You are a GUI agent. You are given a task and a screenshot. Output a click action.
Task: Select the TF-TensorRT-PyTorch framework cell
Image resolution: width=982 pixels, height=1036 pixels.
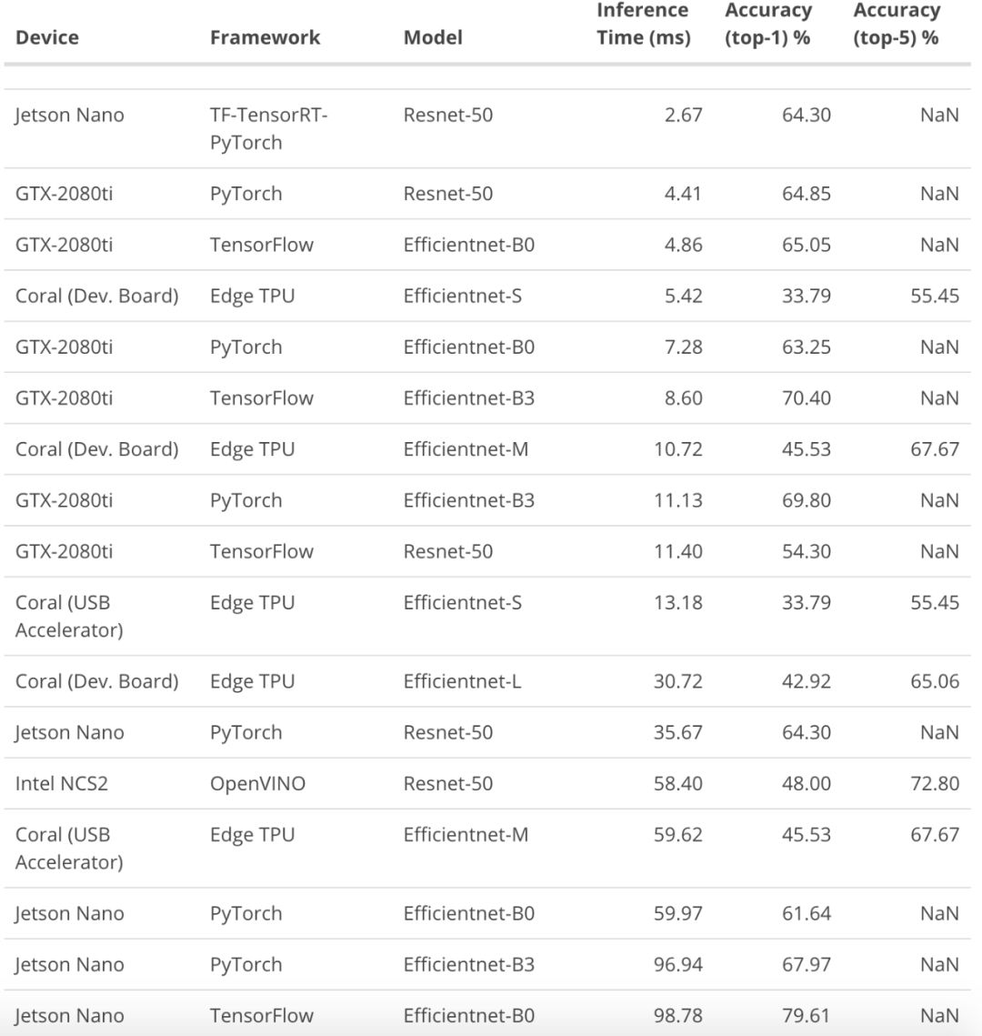269,128
